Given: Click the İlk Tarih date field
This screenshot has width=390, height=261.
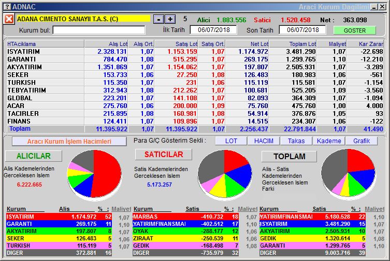Looking at the screenshot, I should pyautogui.click(x=213, y=30).
